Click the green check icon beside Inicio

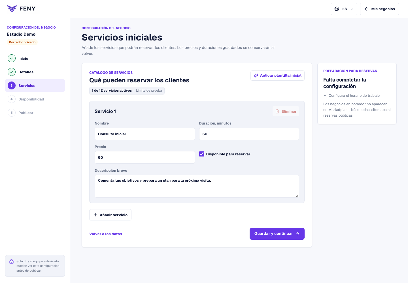click(12, 58)
